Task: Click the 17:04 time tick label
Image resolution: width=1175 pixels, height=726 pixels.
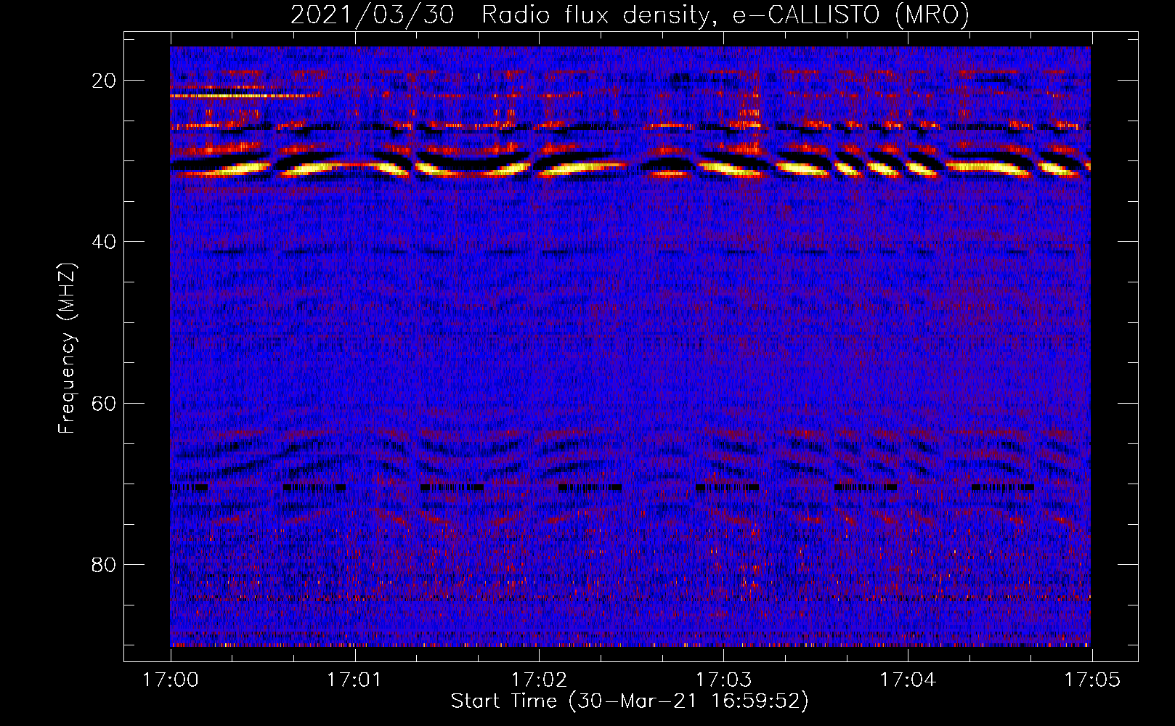Action: (908, 680)
